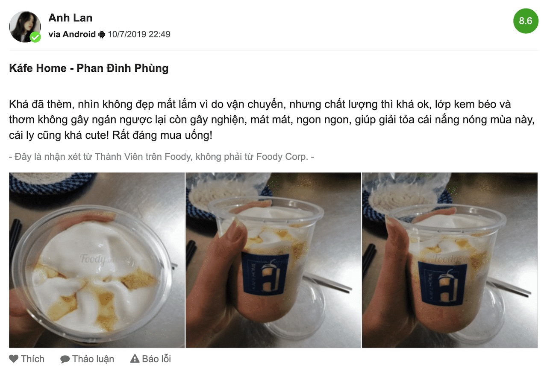This screenshot has width=547, height=374.
Task: Open Anh Lan's profile avatar
Action: click(x=25, y=26)
